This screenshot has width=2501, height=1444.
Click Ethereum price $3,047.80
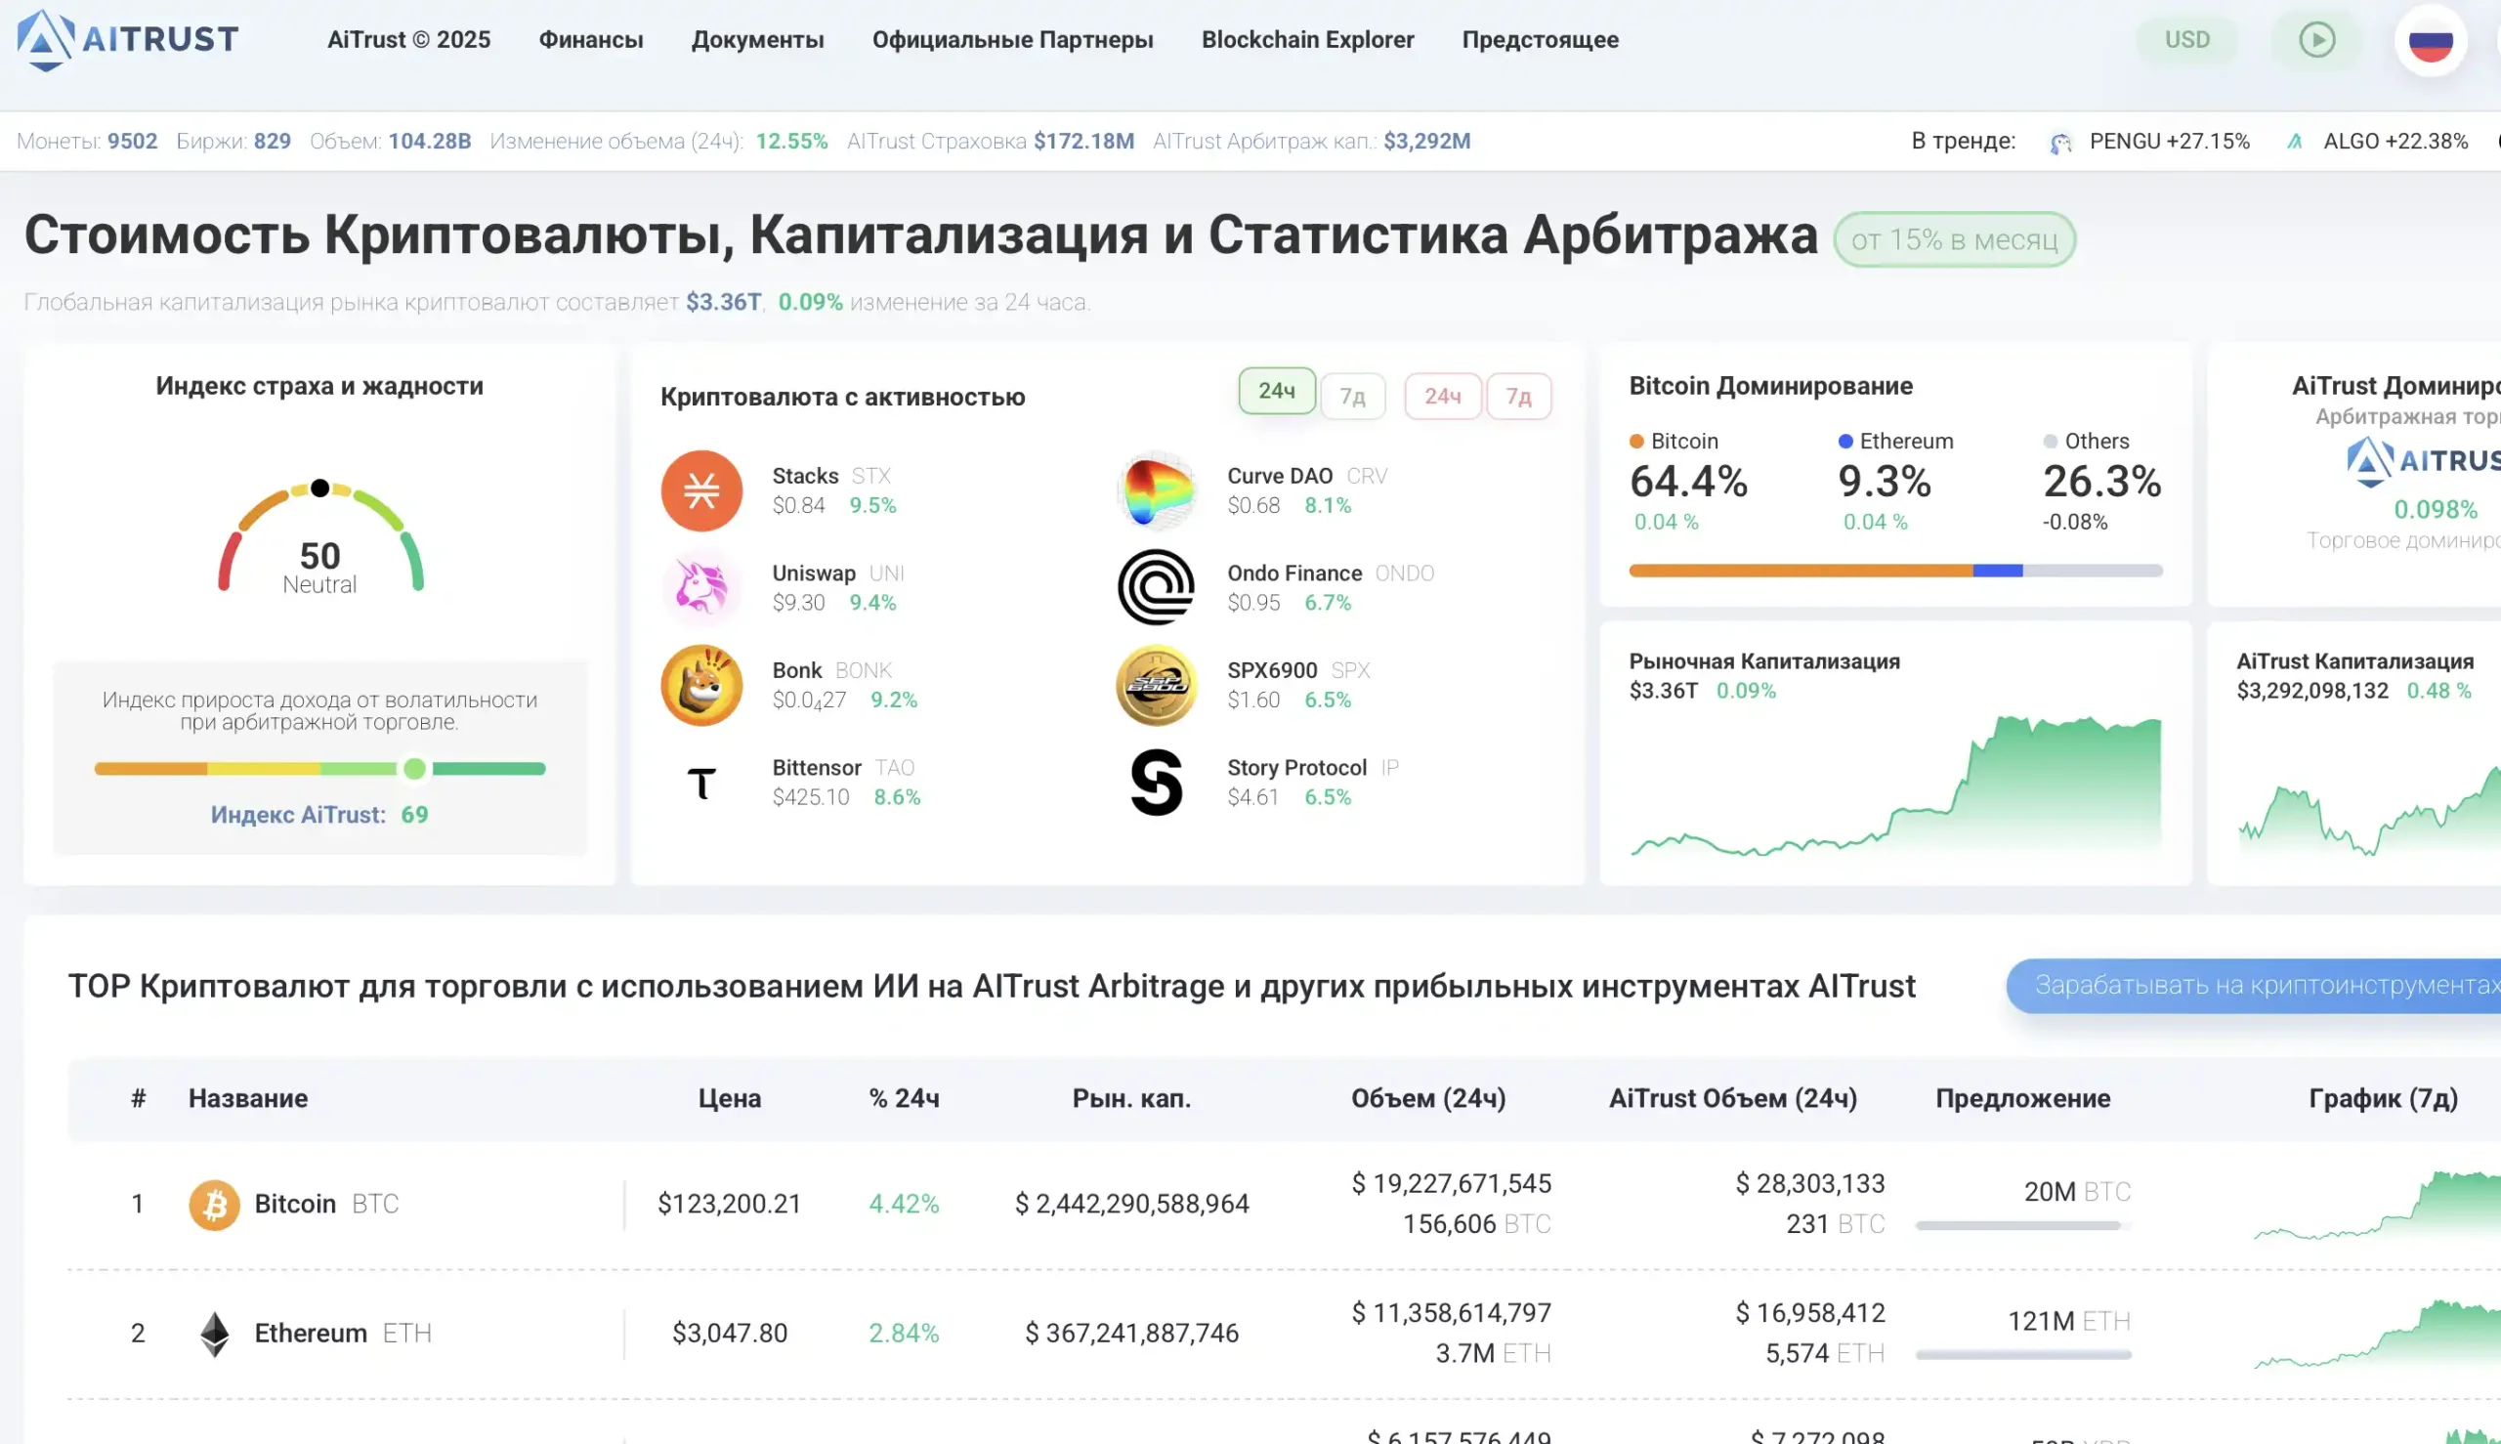730,1334
